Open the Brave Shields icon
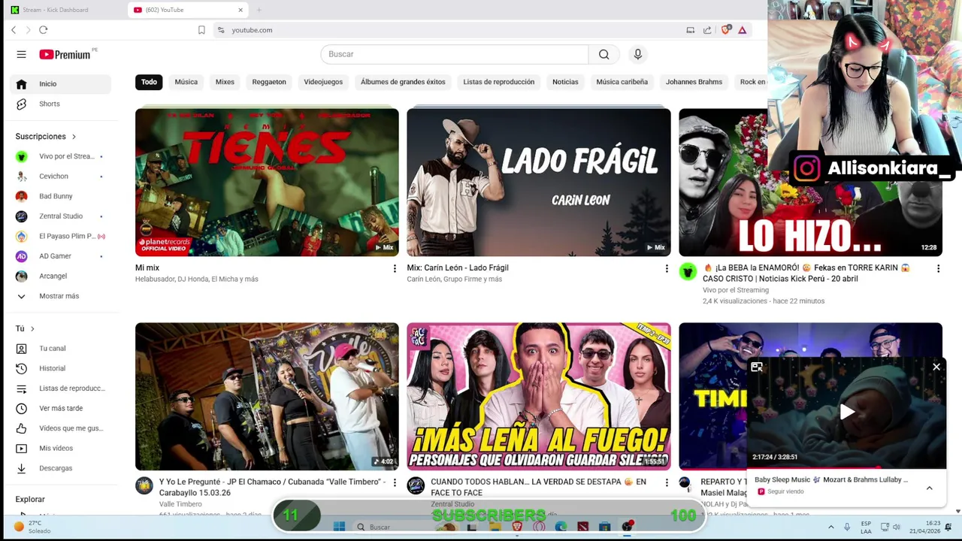Image resolution: width=962 pixels, height=541 pixels. point(725,30)
